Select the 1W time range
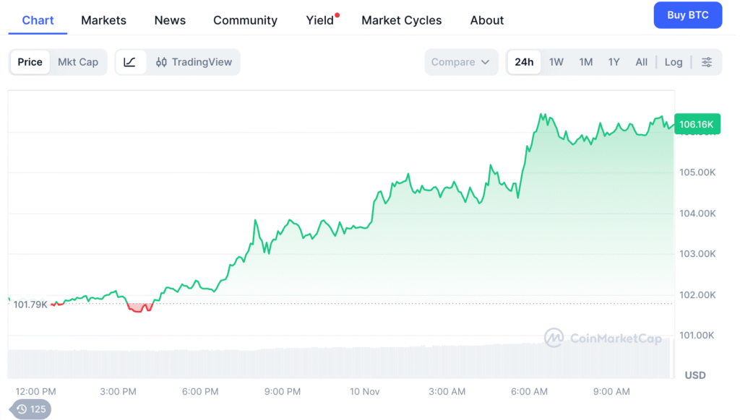This screenshot has width=740, height=420. (556, 62)
